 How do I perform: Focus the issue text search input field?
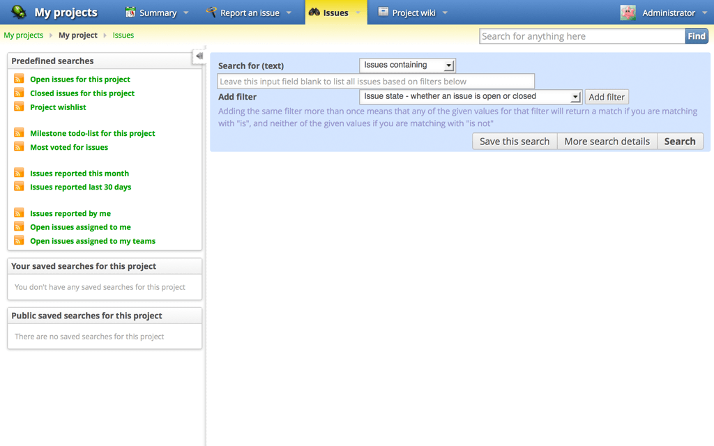376,82
